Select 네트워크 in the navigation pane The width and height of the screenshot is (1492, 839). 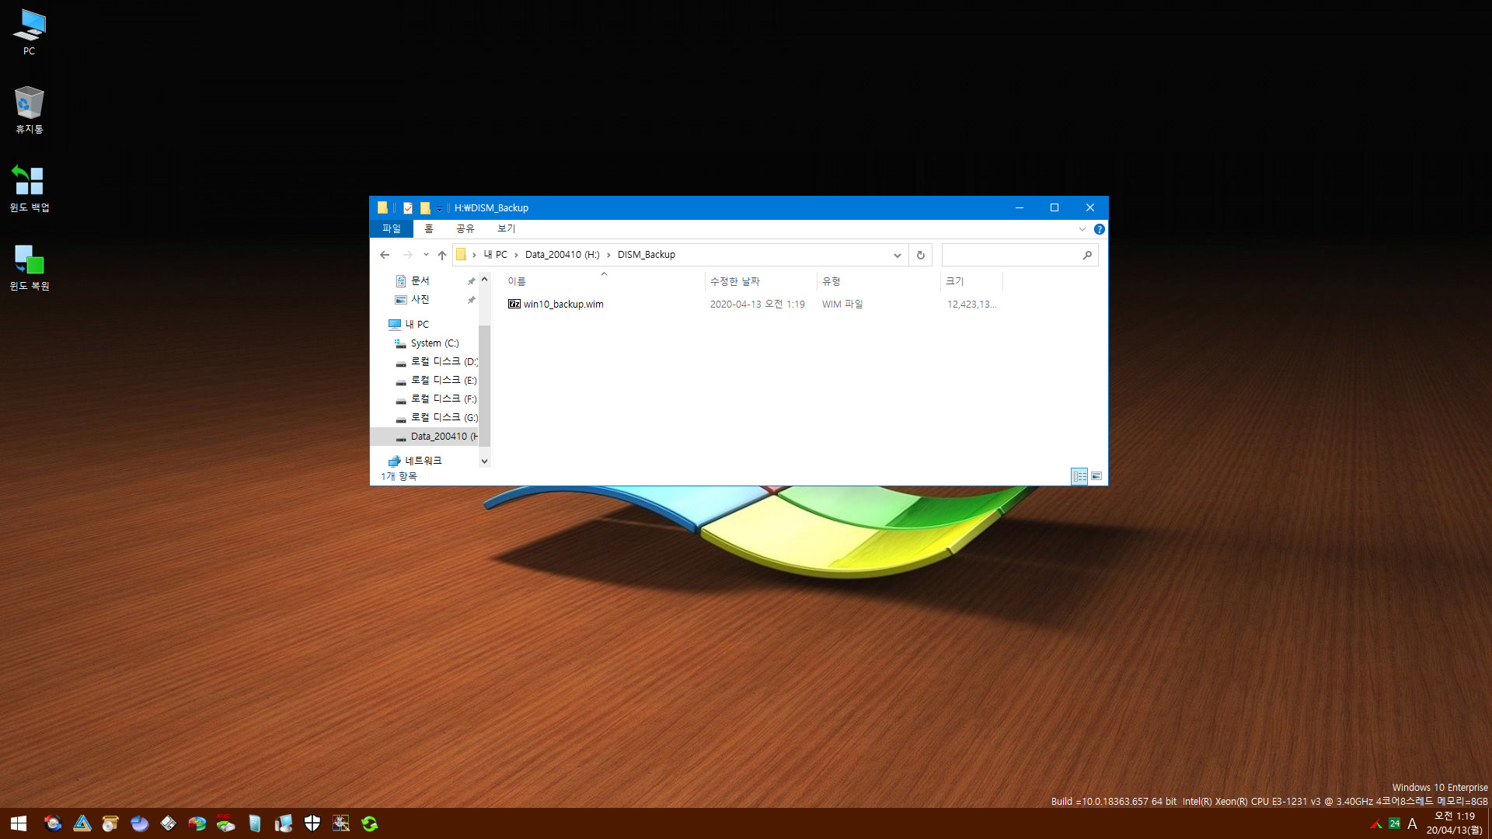coord(424,461)
